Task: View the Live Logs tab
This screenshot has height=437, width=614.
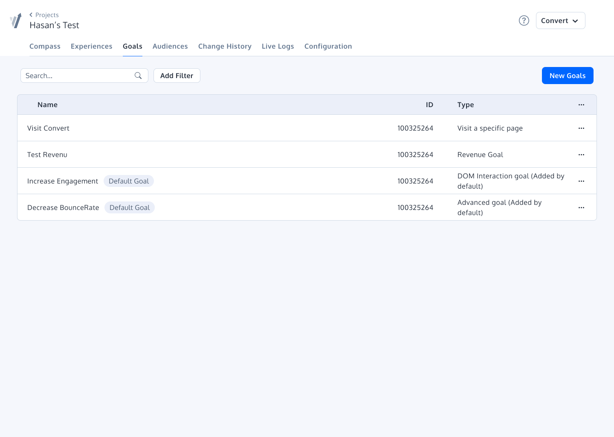Action: pos(278,46)
